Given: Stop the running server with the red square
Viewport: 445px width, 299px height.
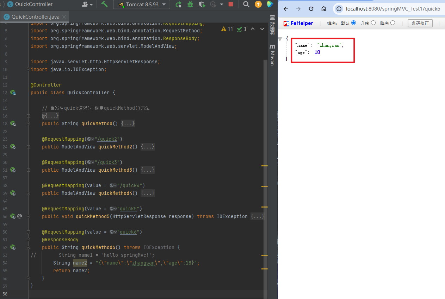Looking at the screenshot, I should 231,4.
